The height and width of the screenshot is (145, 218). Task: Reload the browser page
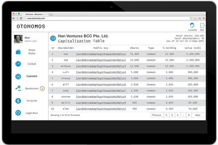pos(21,18)
